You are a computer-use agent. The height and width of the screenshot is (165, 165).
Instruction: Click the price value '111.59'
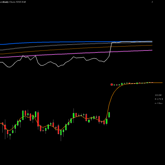[x=158, y=95]
